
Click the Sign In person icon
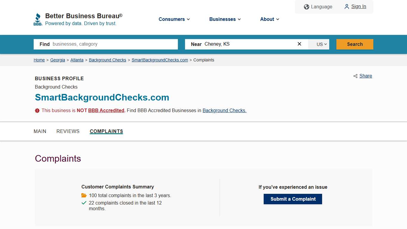347,7
